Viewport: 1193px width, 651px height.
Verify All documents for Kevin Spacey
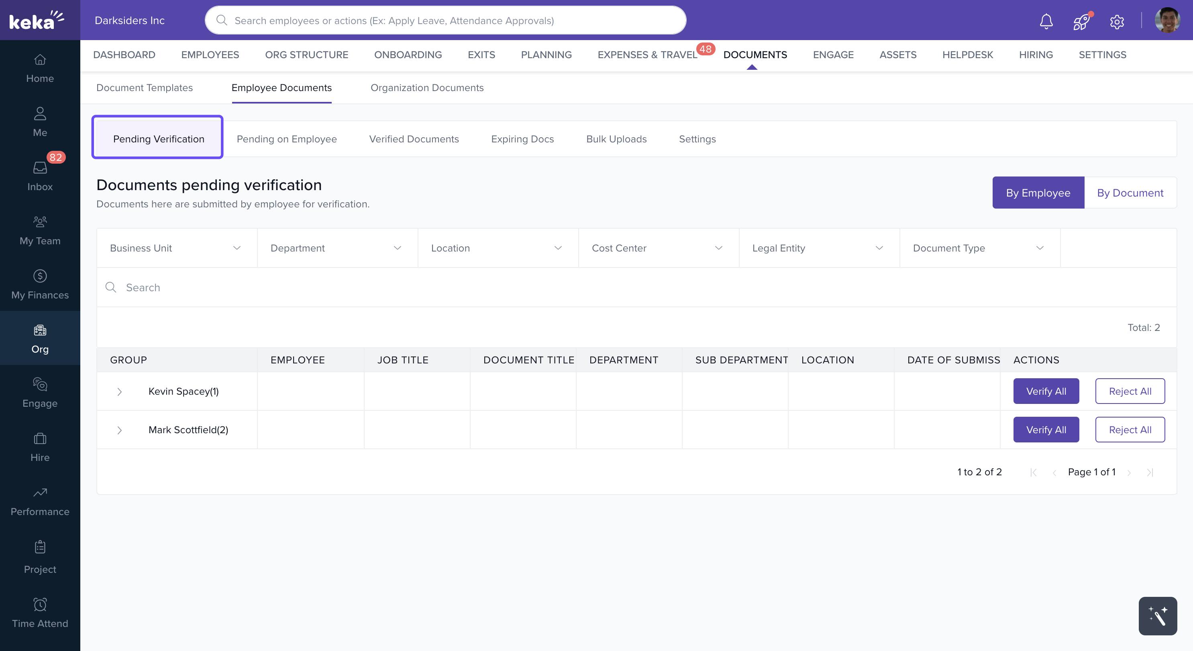click(1046, 391)
